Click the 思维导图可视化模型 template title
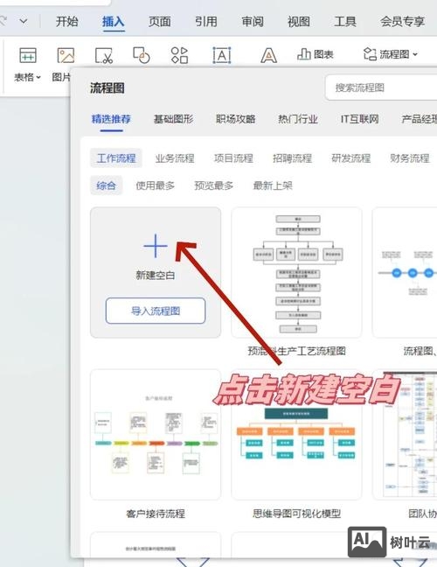The width and height of the screenshot is (437, 567). (x=296, y=514)
